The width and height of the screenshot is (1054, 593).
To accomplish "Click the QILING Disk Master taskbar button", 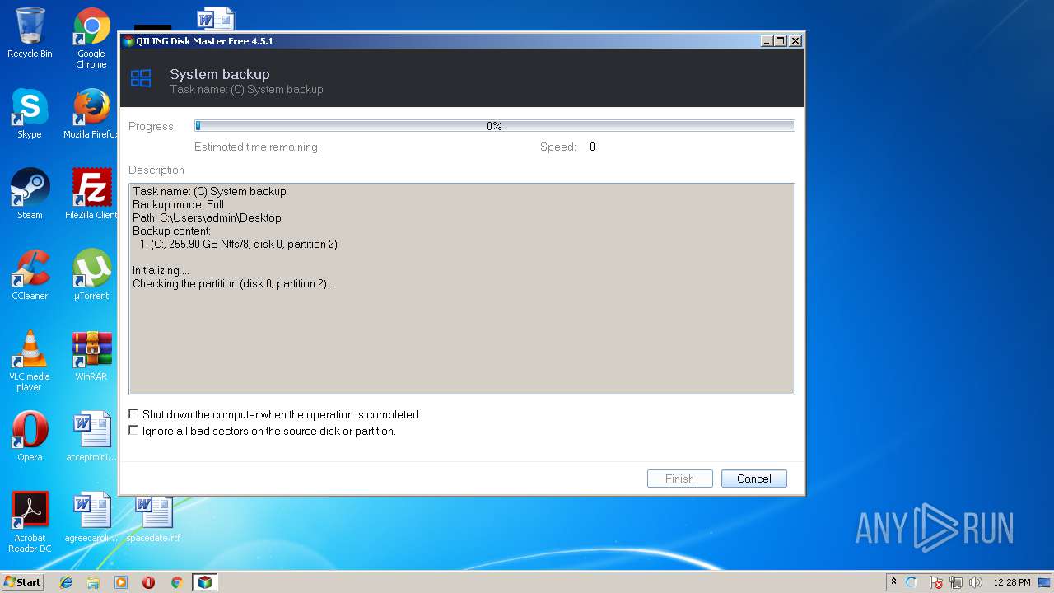I will coord(204,582).
